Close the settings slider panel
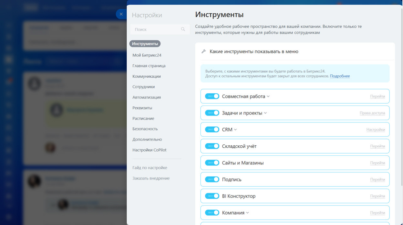Viewport: 403px width, 225px height. (121, 14)
